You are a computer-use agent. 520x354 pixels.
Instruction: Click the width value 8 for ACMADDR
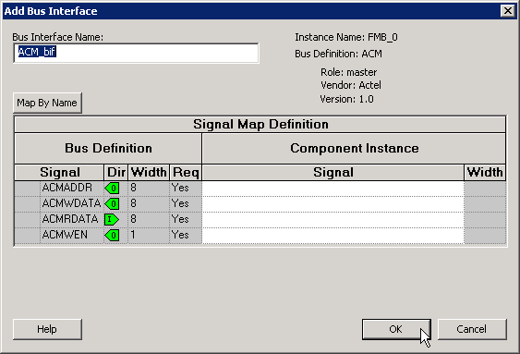[x=133, y=188]
